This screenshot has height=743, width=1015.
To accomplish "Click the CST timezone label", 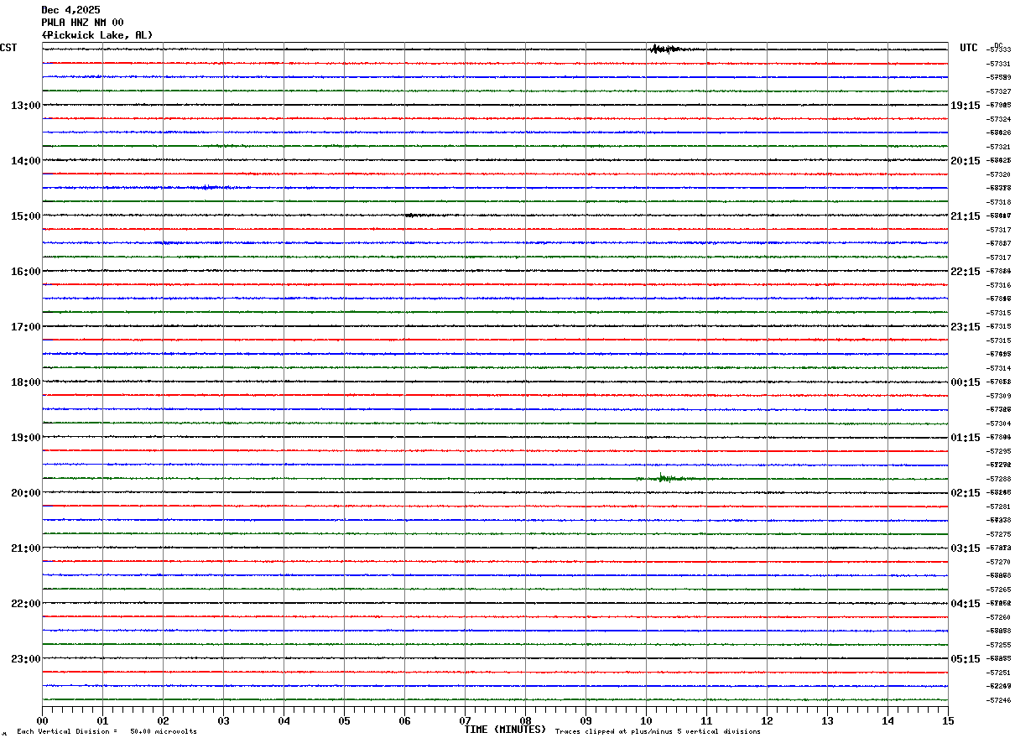I will pos(8,48).
